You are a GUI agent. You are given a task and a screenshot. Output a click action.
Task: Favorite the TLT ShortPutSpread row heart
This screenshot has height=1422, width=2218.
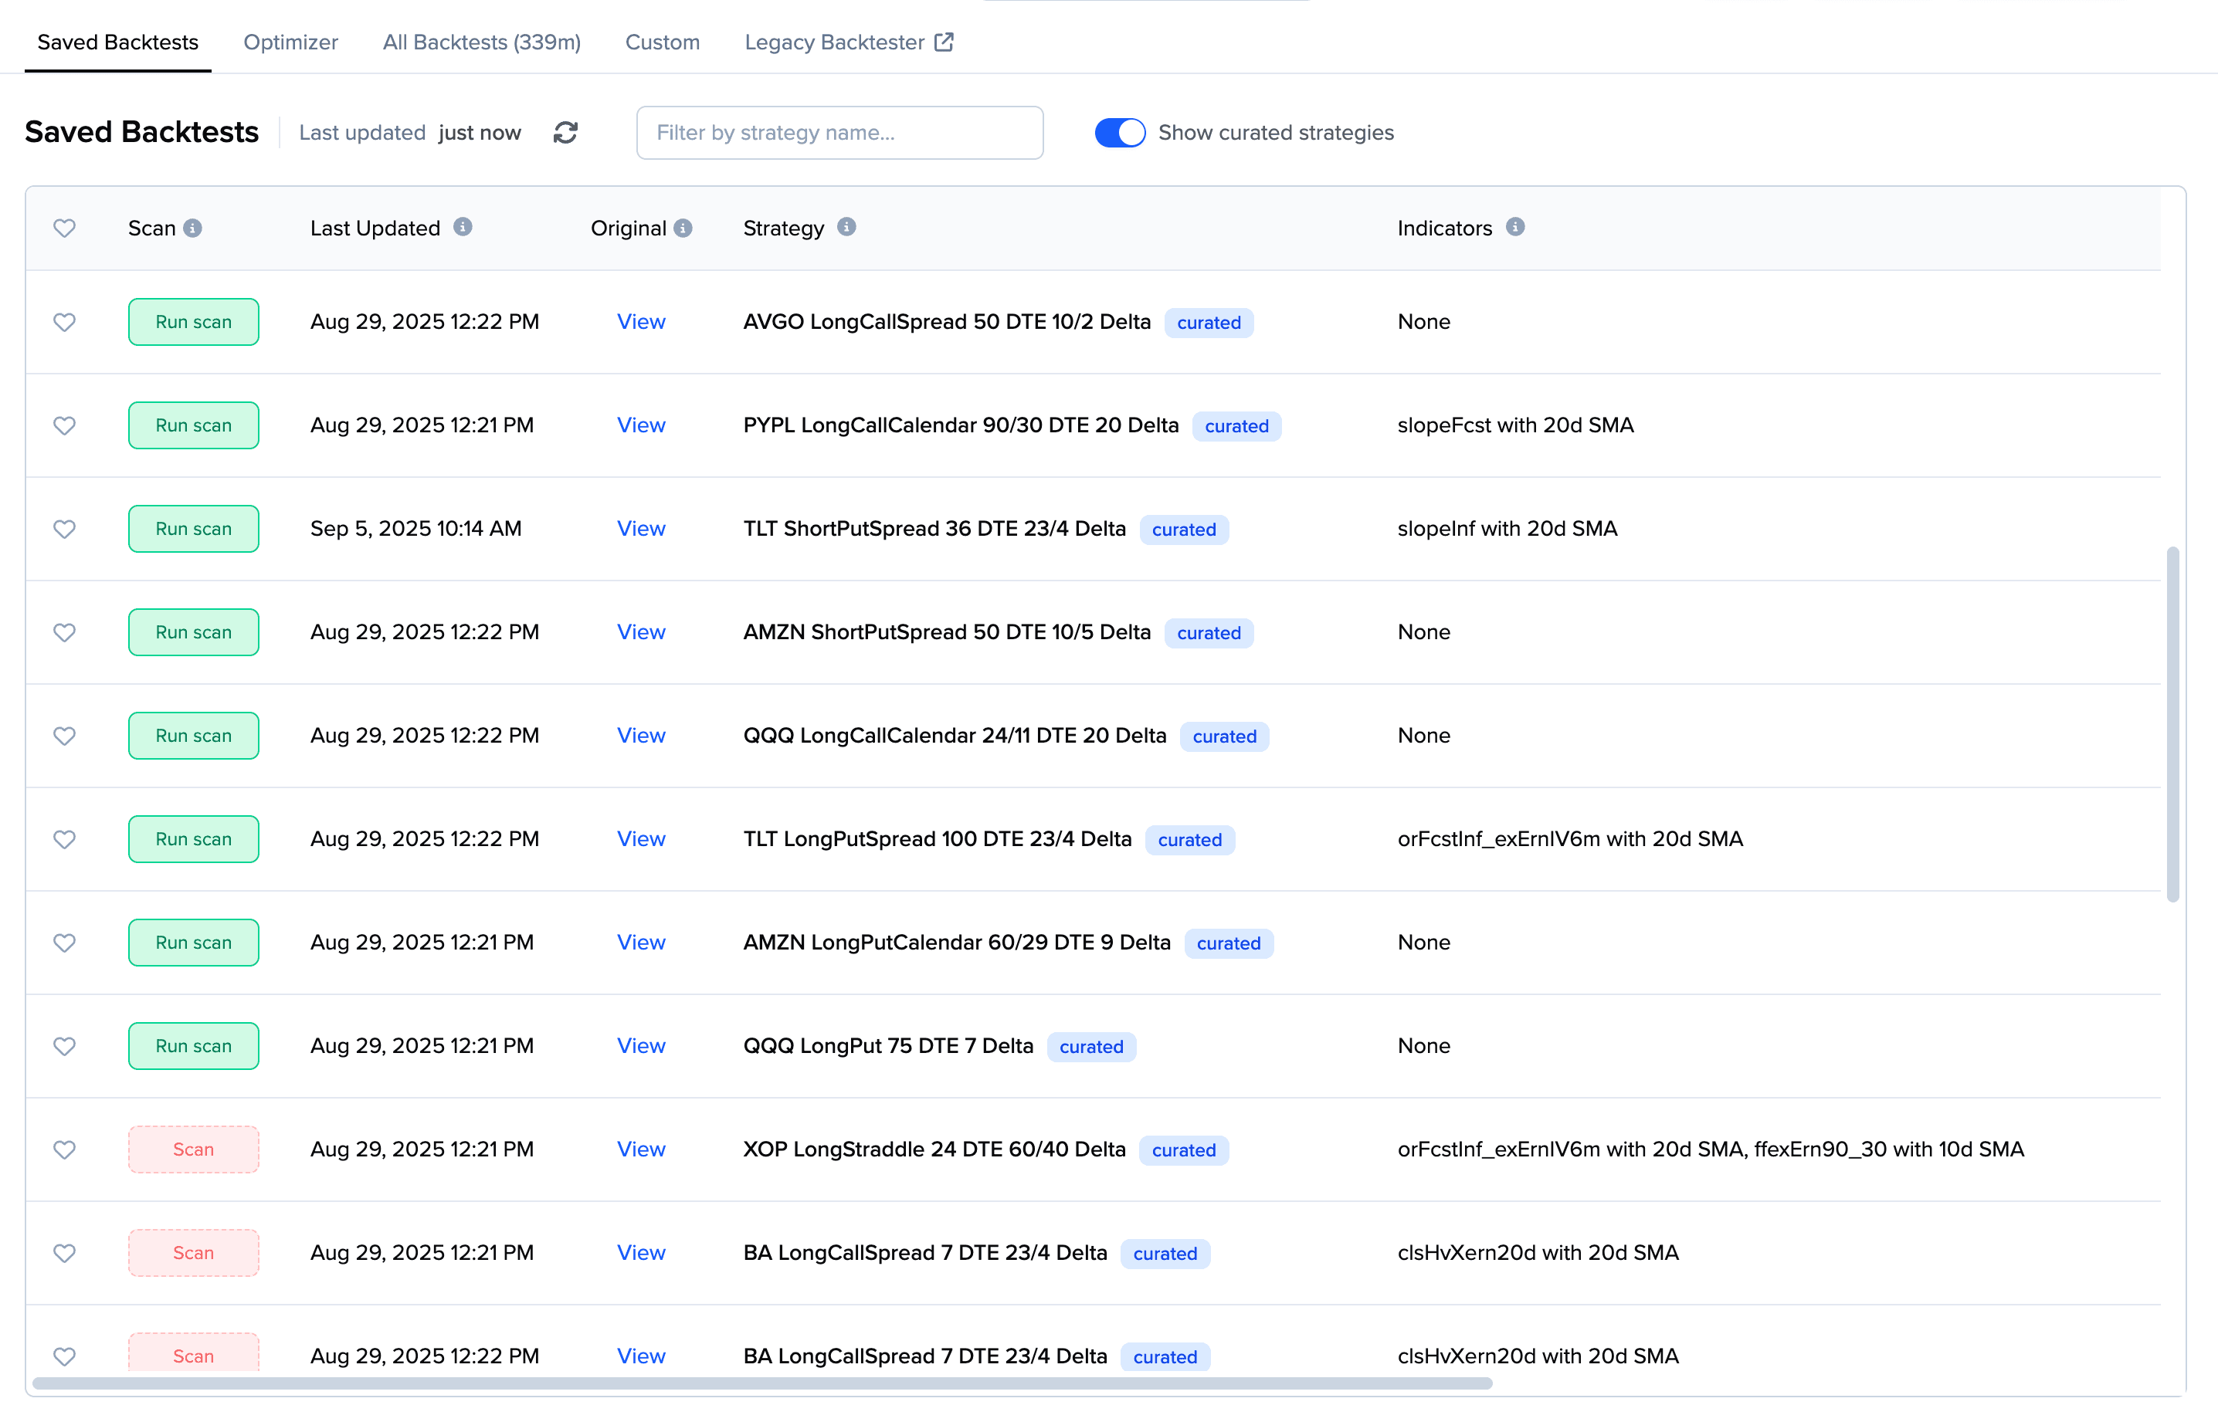[64, 529]
